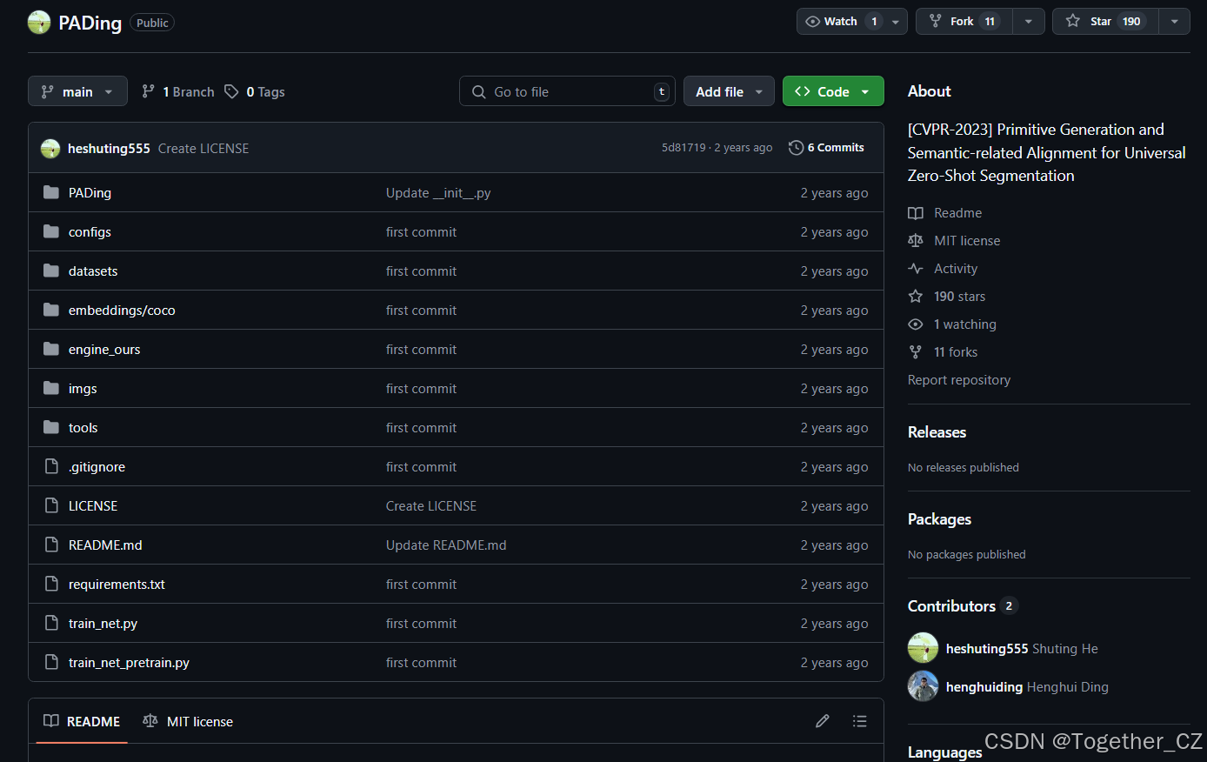This screenshot has height=762, width=1207.
Task: Open the Add file dropdown
Action: [729, 91]
